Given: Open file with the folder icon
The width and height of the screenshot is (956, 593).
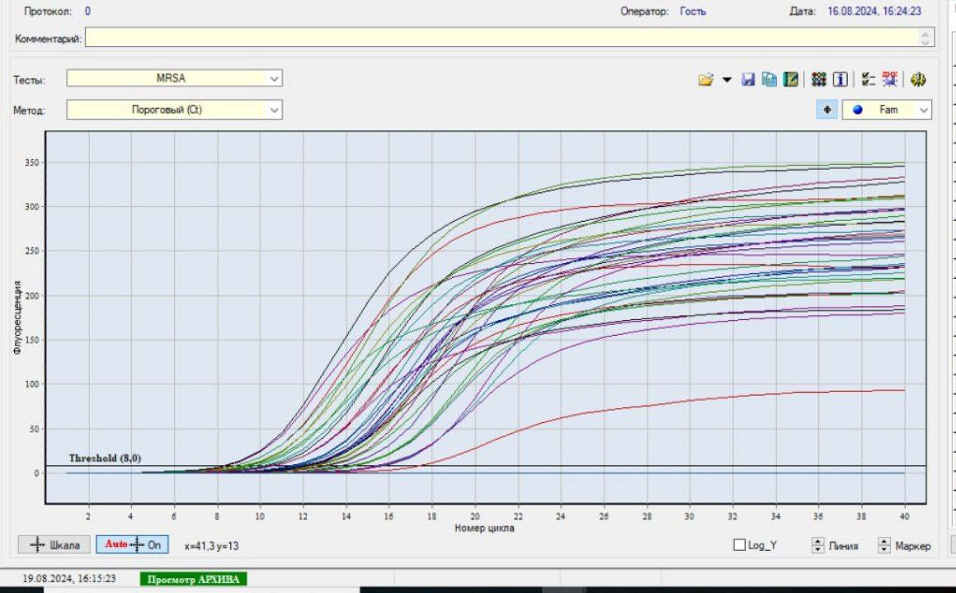Looking at the screenshot, I should 705,79.
